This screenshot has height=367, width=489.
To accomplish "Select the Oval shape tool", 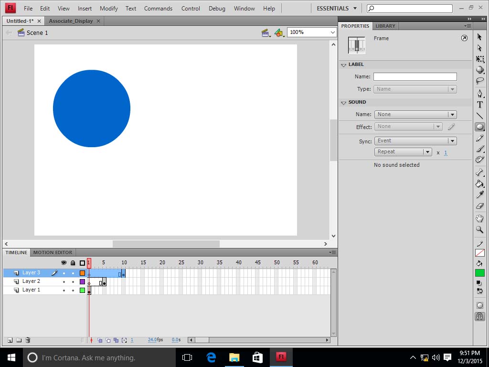I will click(x=479, y=127).
